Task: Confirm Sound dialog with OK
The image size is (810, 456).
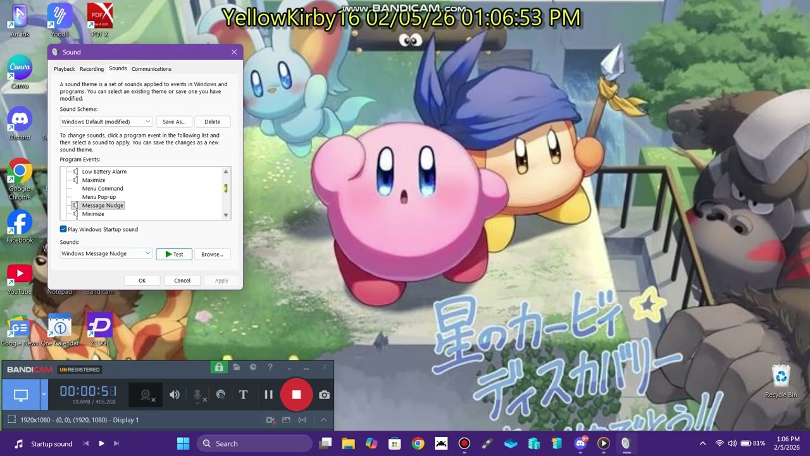Action: click(x=142, y=281)
